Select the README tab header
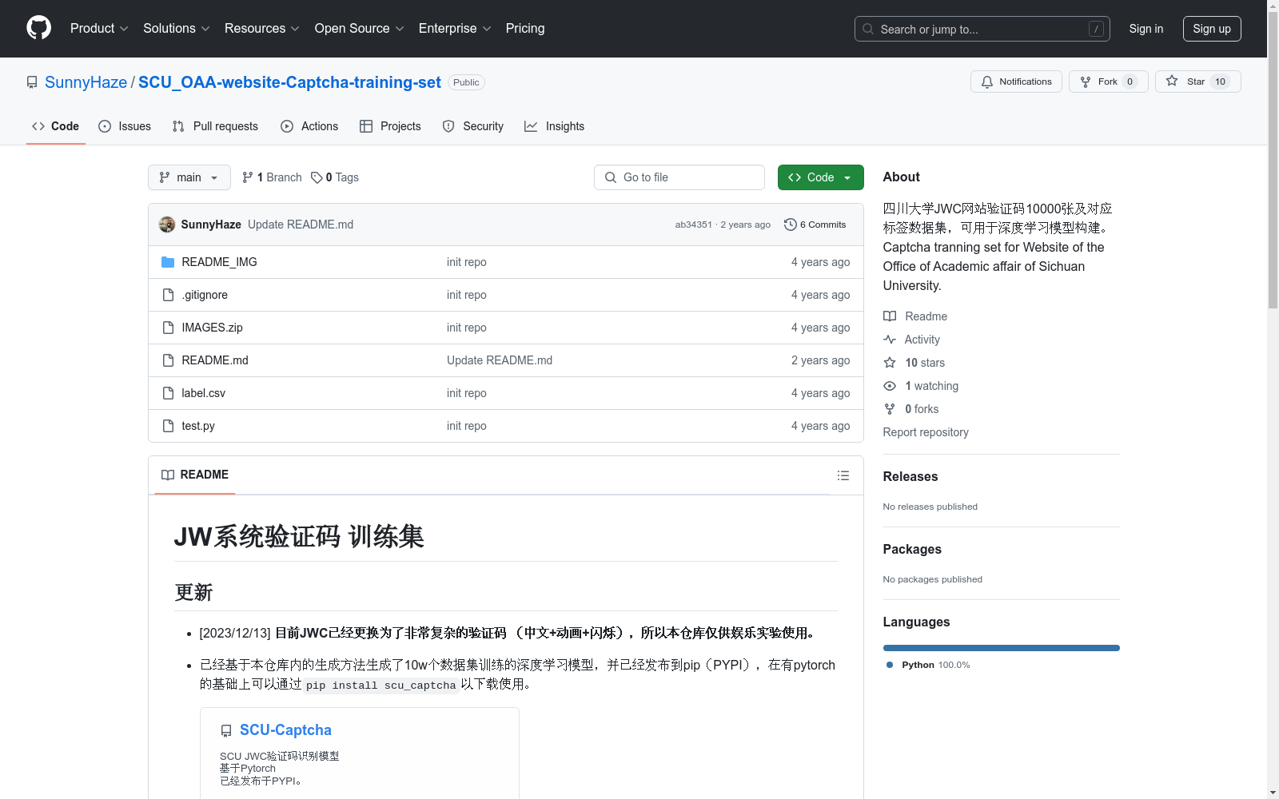The height and width of the screenshot is (799, 1279). pyautogui.click(x=195, y=475)
